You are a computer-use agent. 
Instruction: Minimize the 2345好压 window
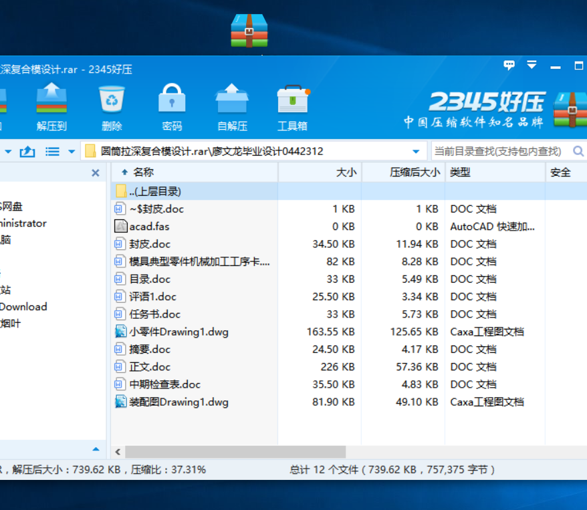click(x=556, y=66)
